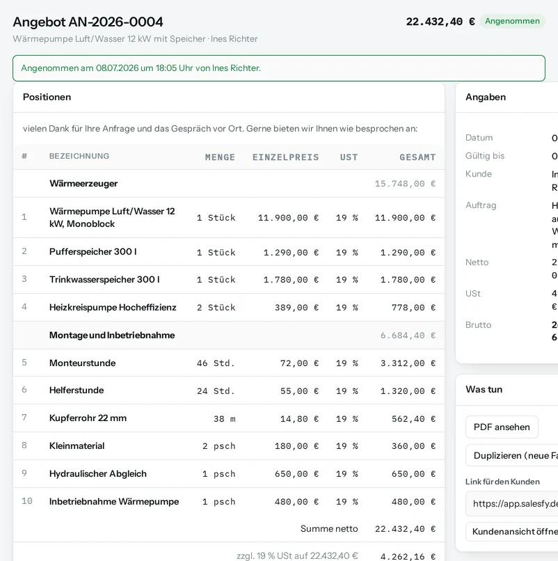Select the Hydraulischer Abgleich position
Screen dimensions: 558x561
point(229,474)
